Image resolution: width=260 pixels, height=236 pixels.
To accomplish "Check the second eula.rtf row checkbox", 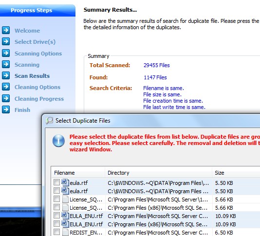I will point(56,191).
